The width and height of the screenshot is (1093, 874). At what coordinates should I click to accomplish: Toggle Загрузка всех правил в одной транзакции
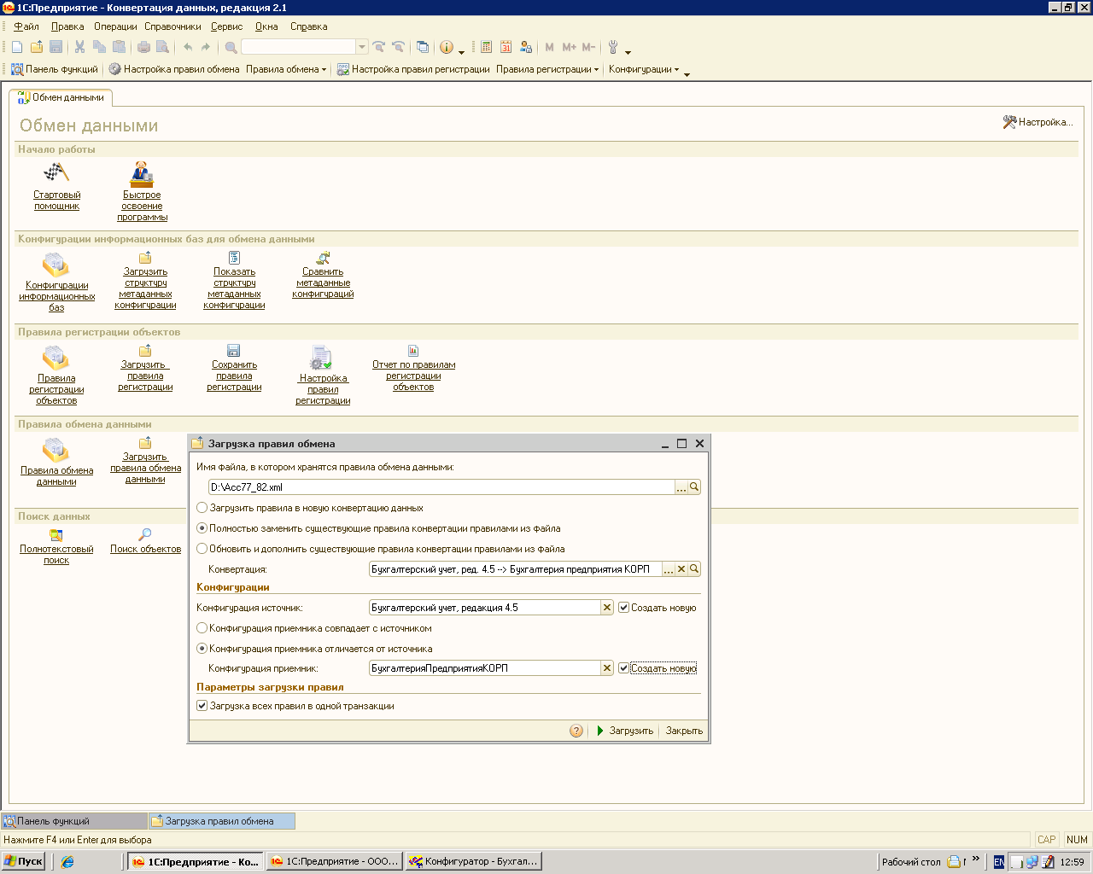coord(202,706)
